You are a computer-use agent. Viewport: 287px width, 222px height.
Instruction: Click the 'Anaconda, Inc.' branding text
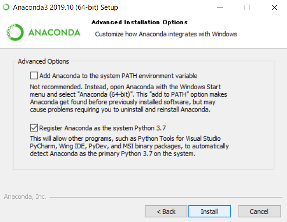25,196
